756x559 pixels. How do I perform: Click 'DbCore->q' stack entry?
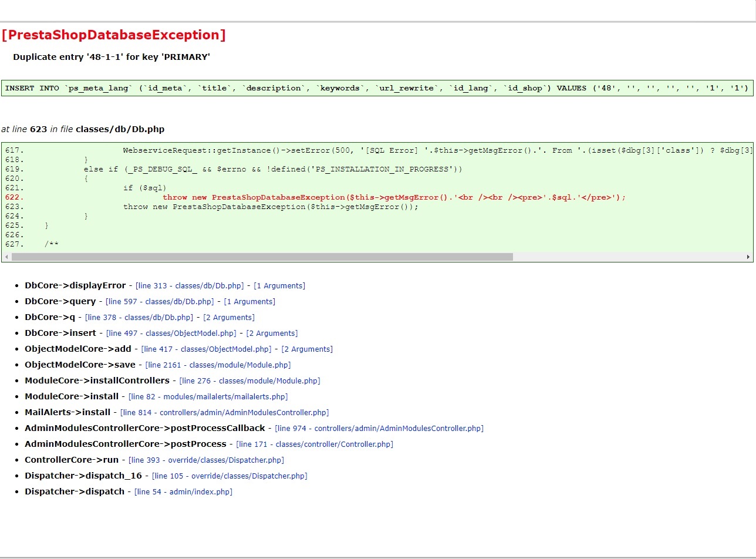50,317
